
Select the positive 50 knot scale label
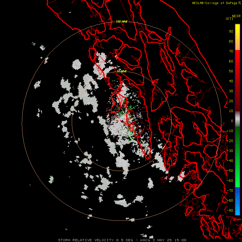pyautogui.click(x=231, y=71)
